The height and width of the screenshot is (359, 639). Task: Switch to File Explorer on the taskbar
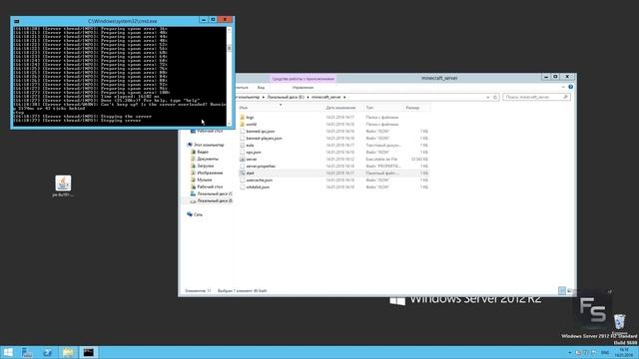(x=68, y=352)
